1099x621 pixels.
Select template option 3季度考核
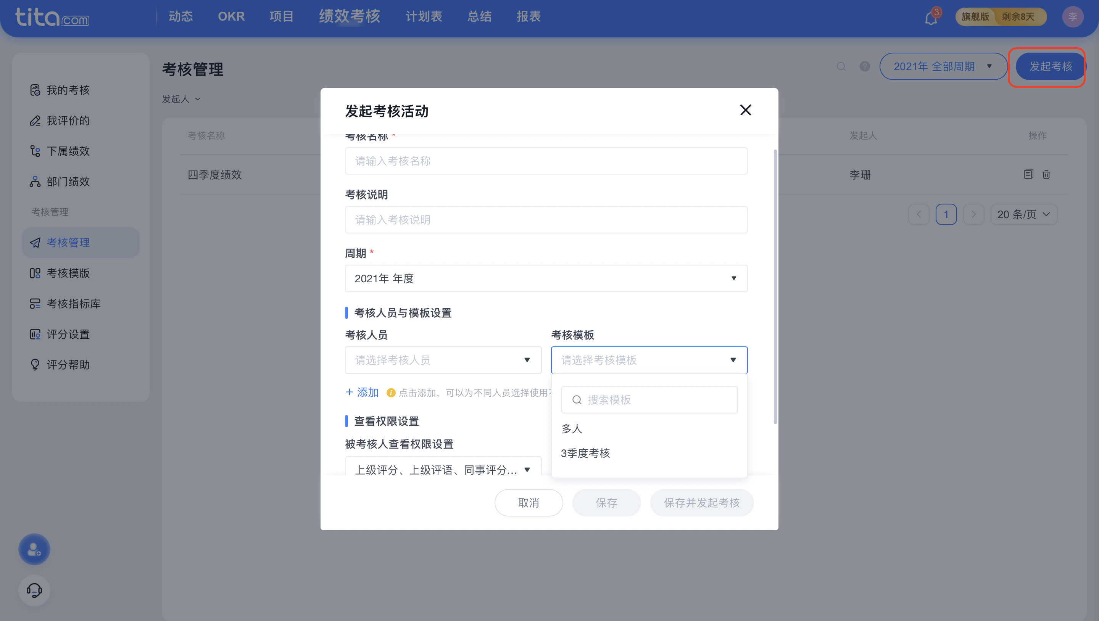(x=649, y=453)
